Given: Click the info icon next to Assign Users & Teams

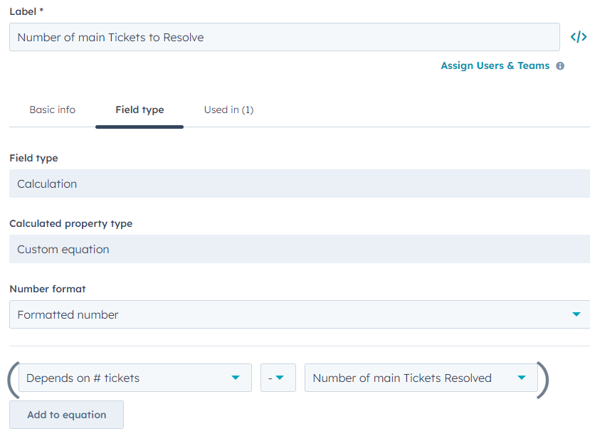Looking at the screenshot, I should [x=560, y=66].
